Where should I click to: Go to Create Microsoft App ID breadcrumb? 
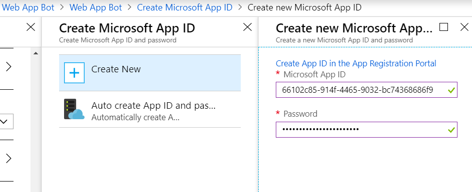[185, 7]
